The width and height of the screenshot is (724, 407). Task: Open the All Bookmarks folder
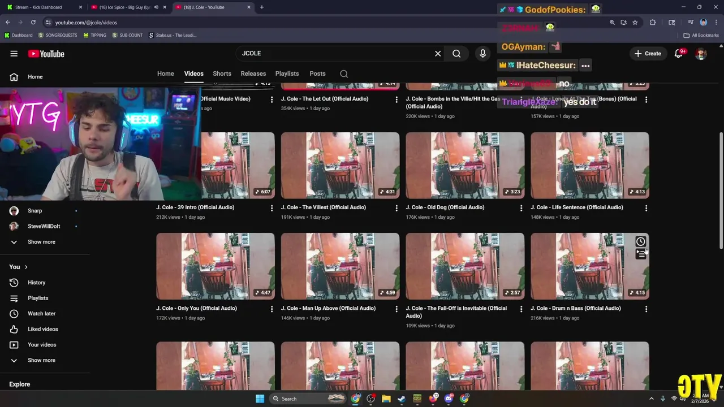pyautogui.click(x=701, y=35)
